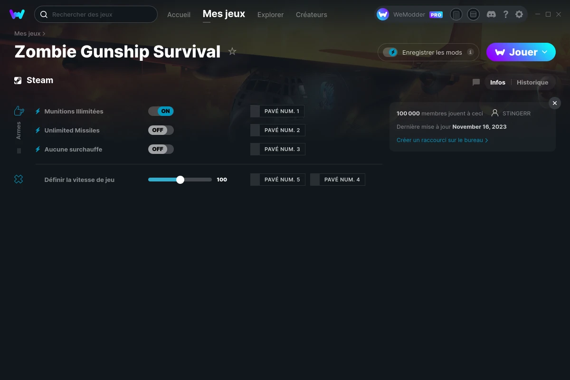This screenshot has height=380, width=570.
Task: Change the PAVÉ NUM. 5 hotkey
Action: point(278,180)
